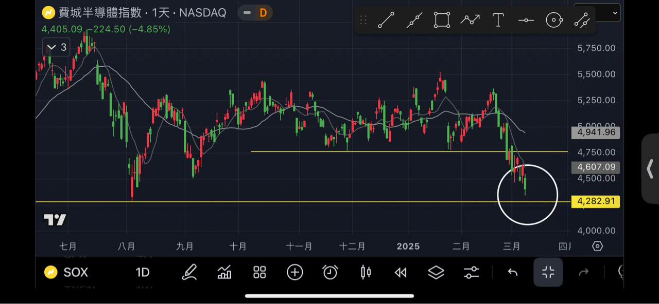Start bar replay with rewind icon
659x304 pixels.
[401, 272]
